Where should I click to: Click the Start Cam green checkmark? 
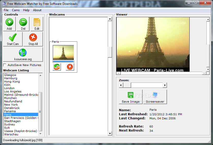click(x=13, y=37)
